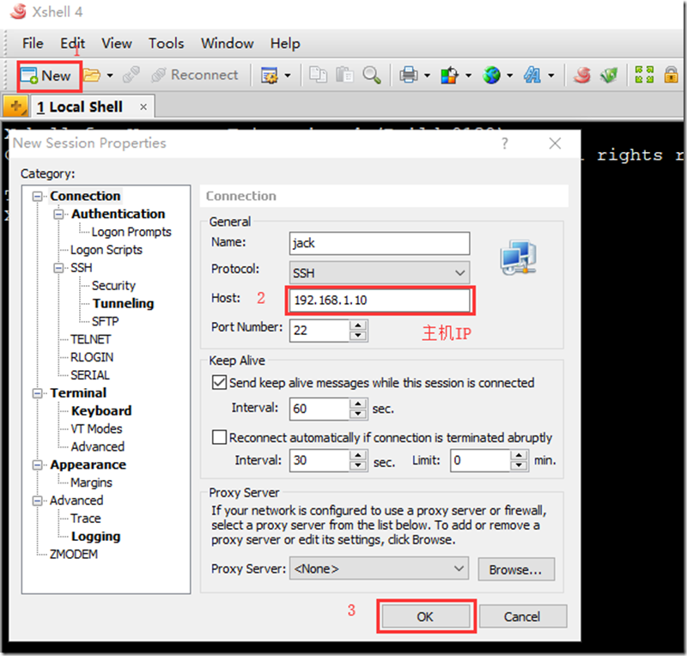Open dropdown arrow beside the folder icon
Image resolution: width=687 pixels, height=656 pixels.
(110, 76)
